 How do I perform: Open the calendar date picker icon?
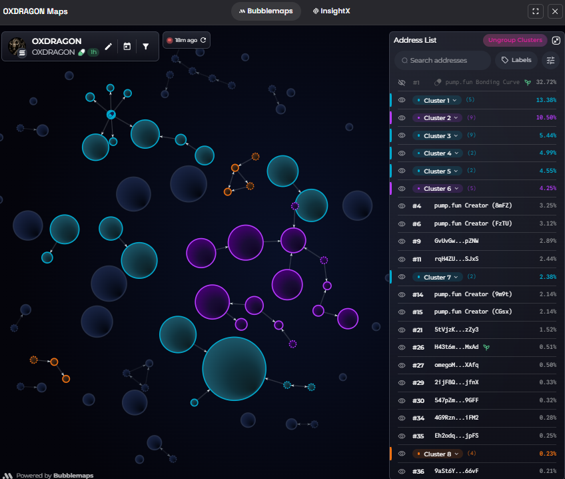127,47
